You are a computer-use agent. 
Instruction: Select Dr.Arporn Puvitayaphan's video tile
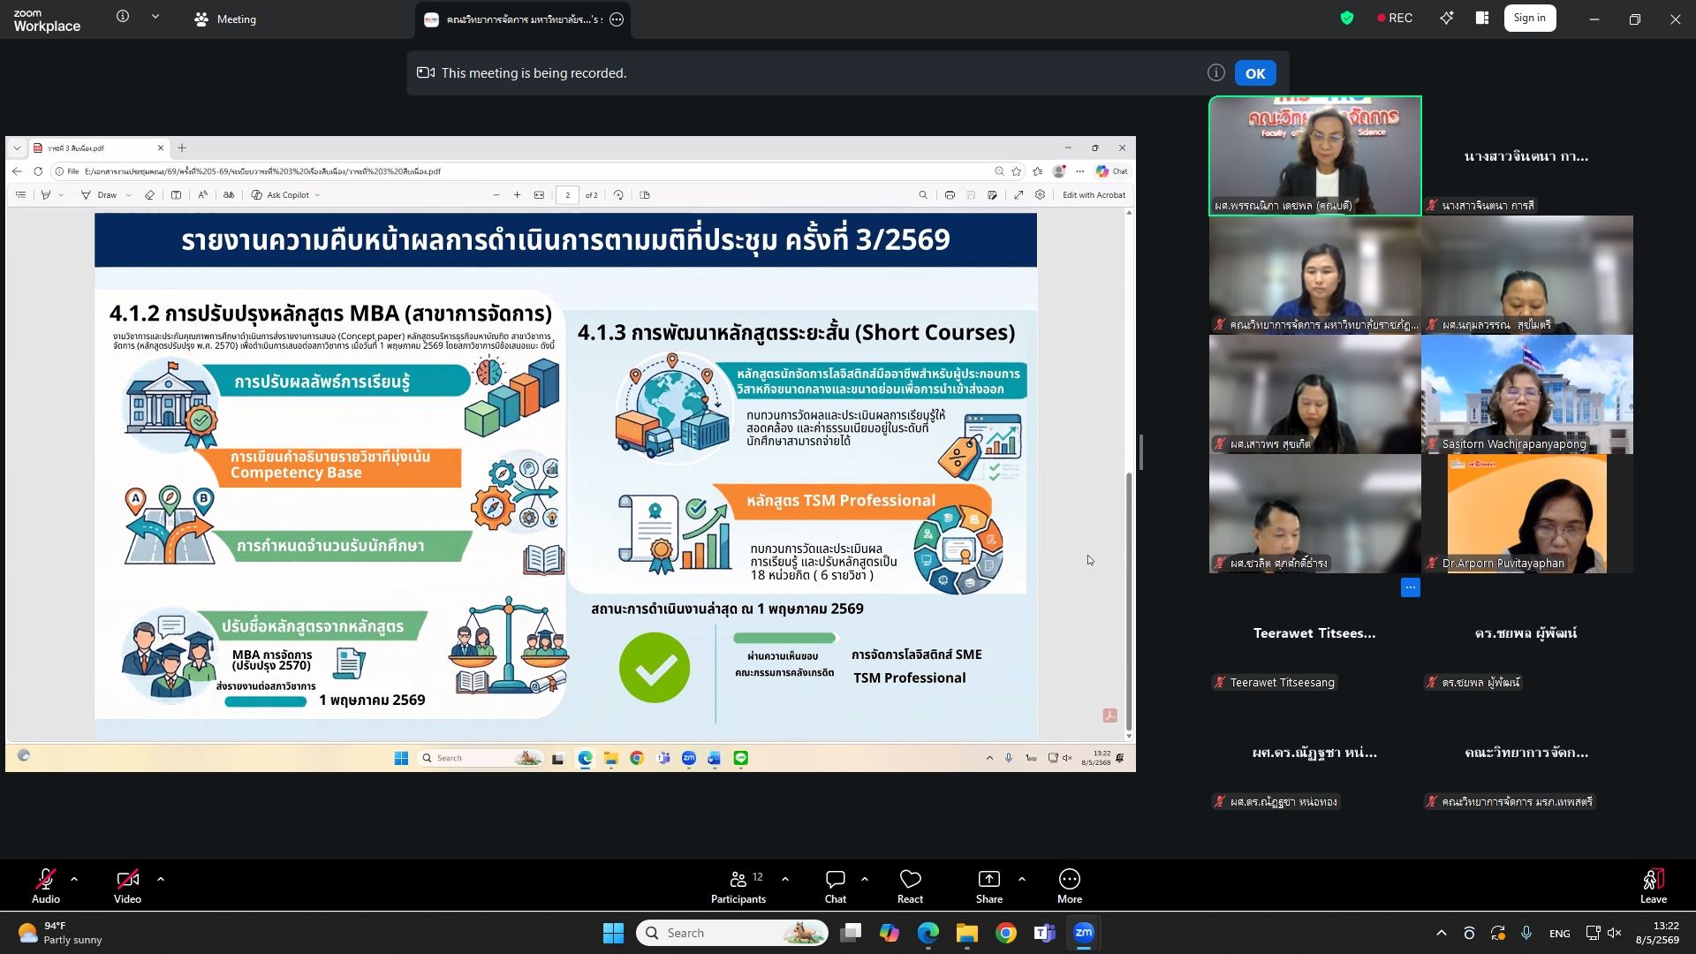click(1527, 513)
